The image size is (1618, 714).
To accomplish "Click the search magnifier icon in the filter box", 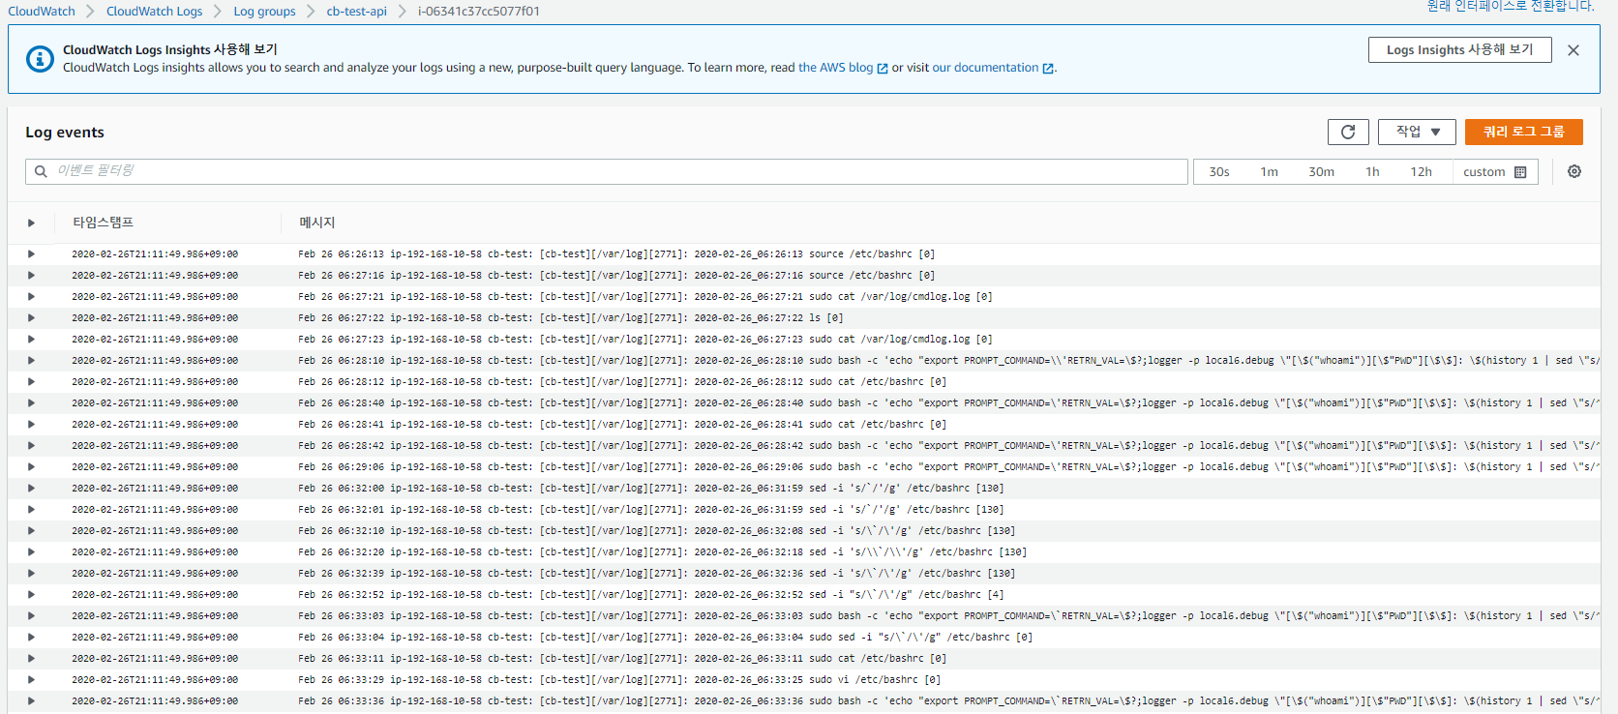I will pos(41,171).
